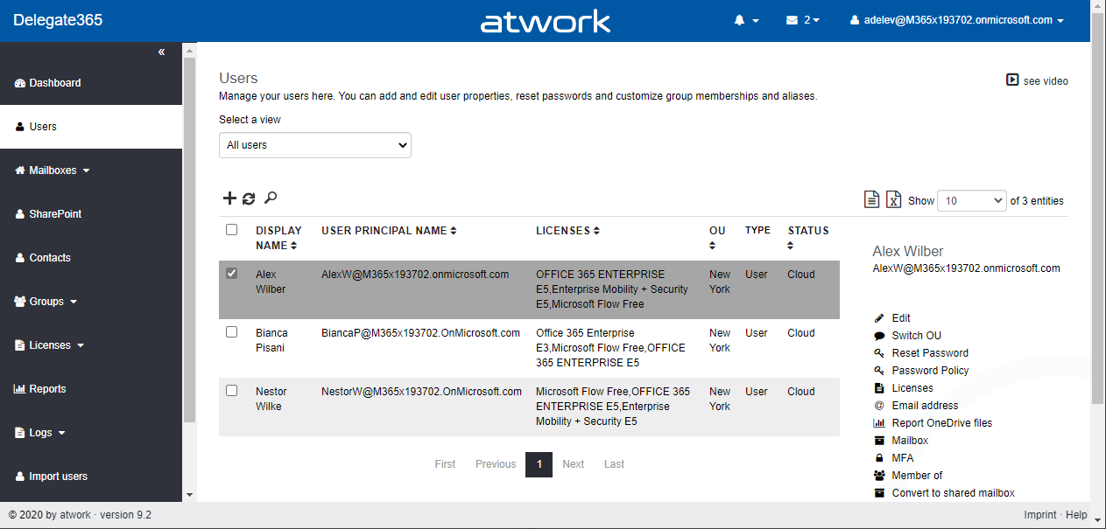Go to the Last page
The width and height of the screenshot is (1106, 529).
(614, 464)
